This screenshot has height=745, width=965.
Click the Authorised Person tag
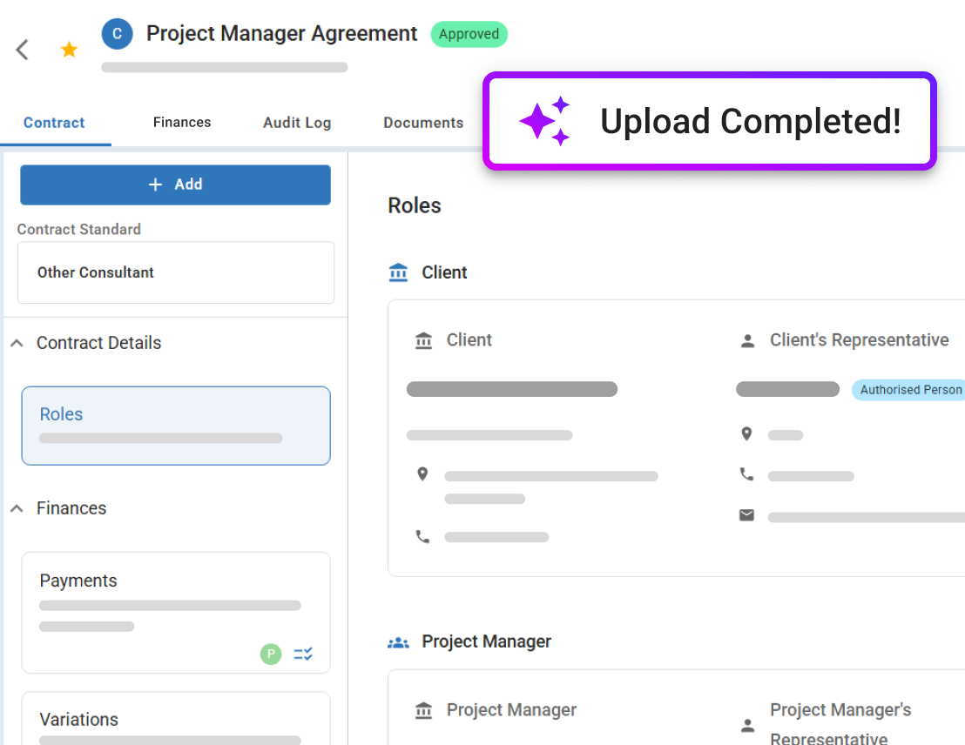pos(909,389)
